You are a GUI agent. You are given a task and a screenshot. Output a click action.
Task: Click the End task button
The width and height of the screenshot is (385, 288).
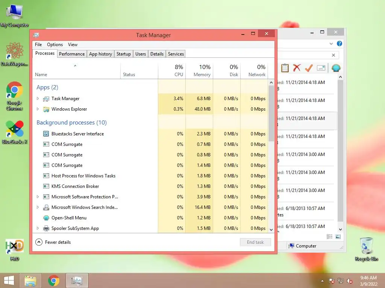(x=255, y=242)
